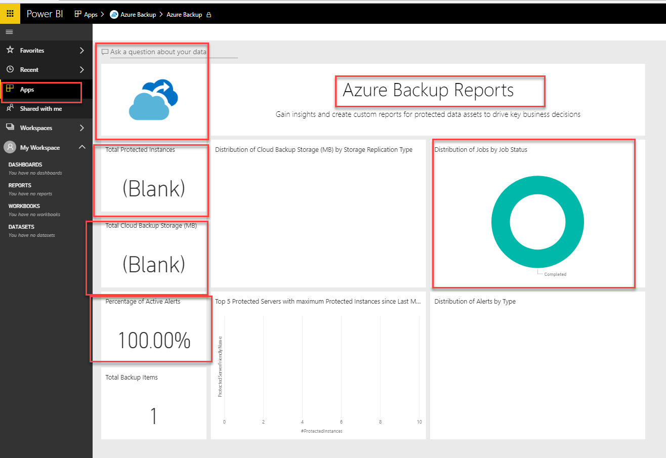Open Workspaces using its sidebar icon
This screenshot has width=666, height=458.
click(11, 128)
